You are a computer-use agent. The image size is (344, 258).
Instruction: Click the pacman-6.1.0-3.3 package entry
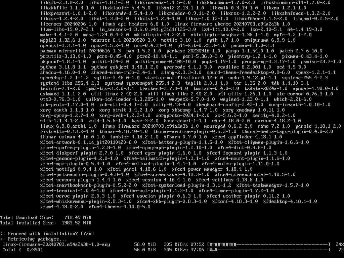[x=252, y=45]
